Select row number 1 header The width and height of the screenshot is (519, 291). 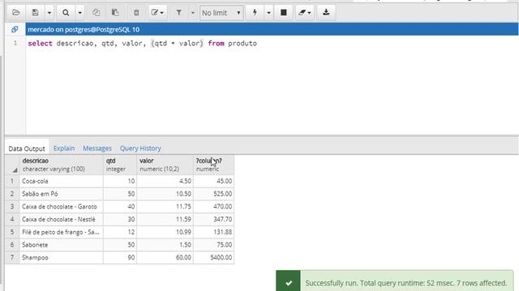point(12,181)
